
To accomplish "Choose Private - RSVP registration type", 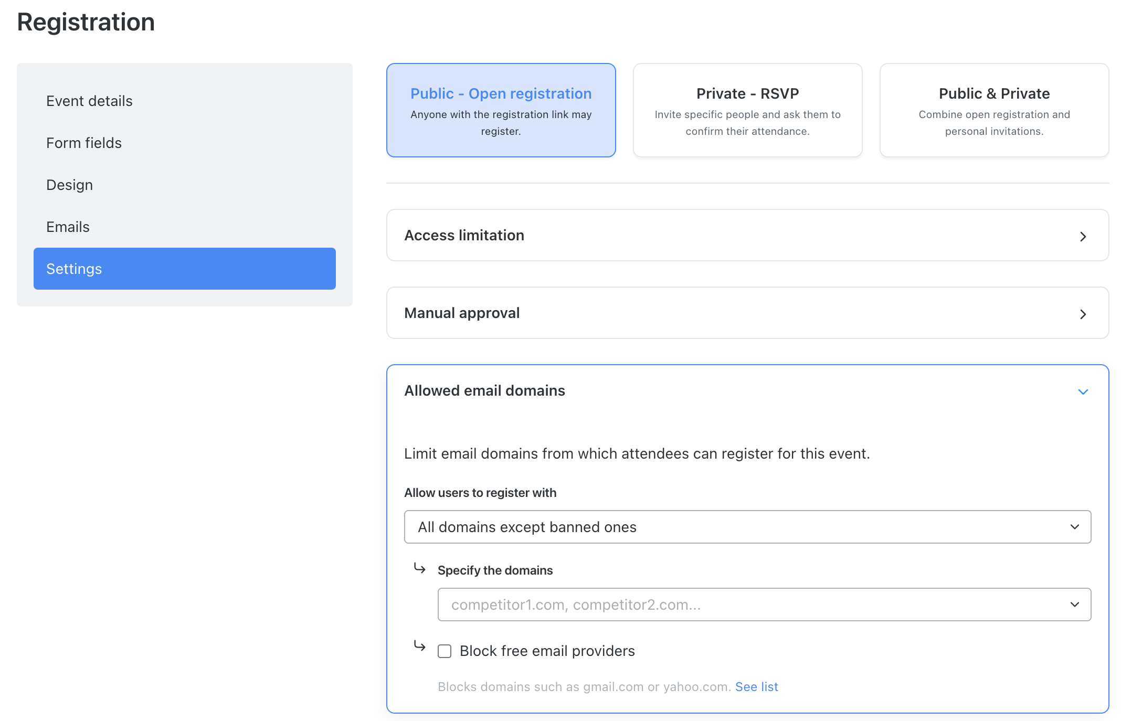I will pos(747,110).
